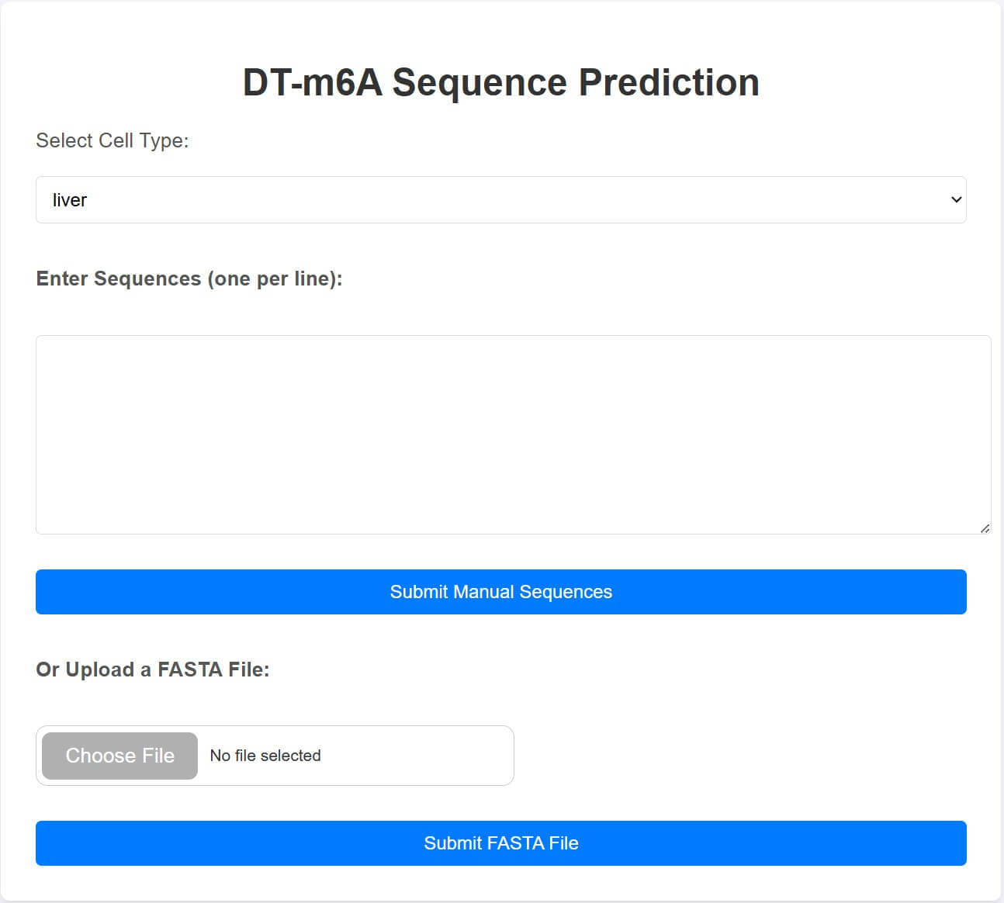Click the 'Select Cell Type:' label

point(113,140)
